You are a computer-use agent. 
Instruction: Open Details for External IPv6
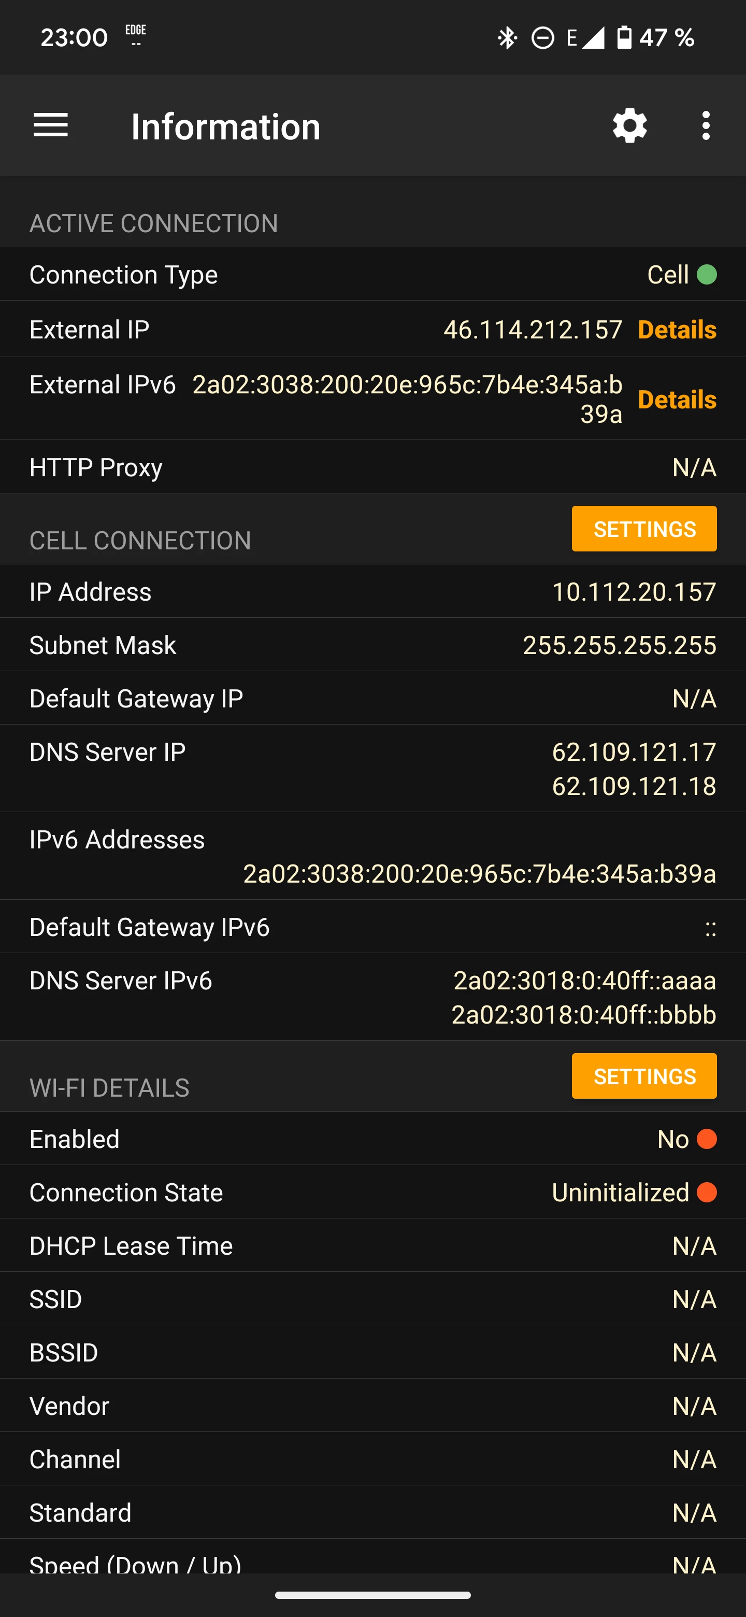677,399
